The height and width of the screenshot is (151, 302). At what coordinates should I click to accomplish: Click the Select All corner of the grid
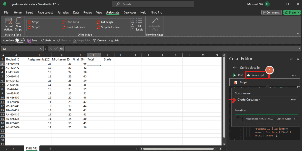(3, 55)
